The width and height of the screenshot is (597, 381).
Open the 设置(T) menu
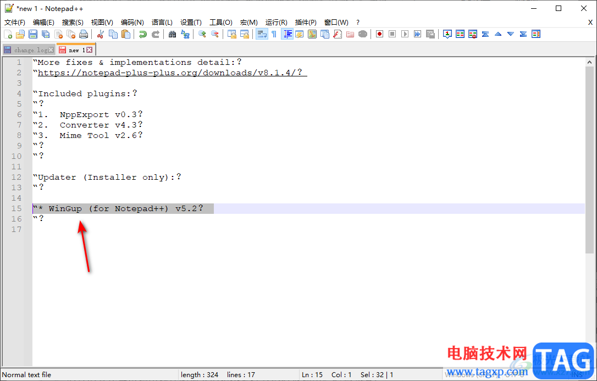(191, 23)
